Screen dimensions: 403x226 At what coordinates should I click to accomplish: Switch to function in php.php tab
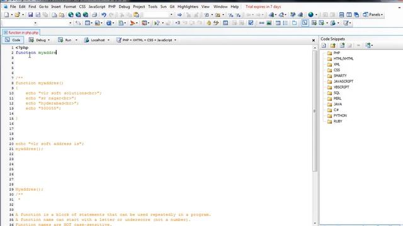click(21, 33)
